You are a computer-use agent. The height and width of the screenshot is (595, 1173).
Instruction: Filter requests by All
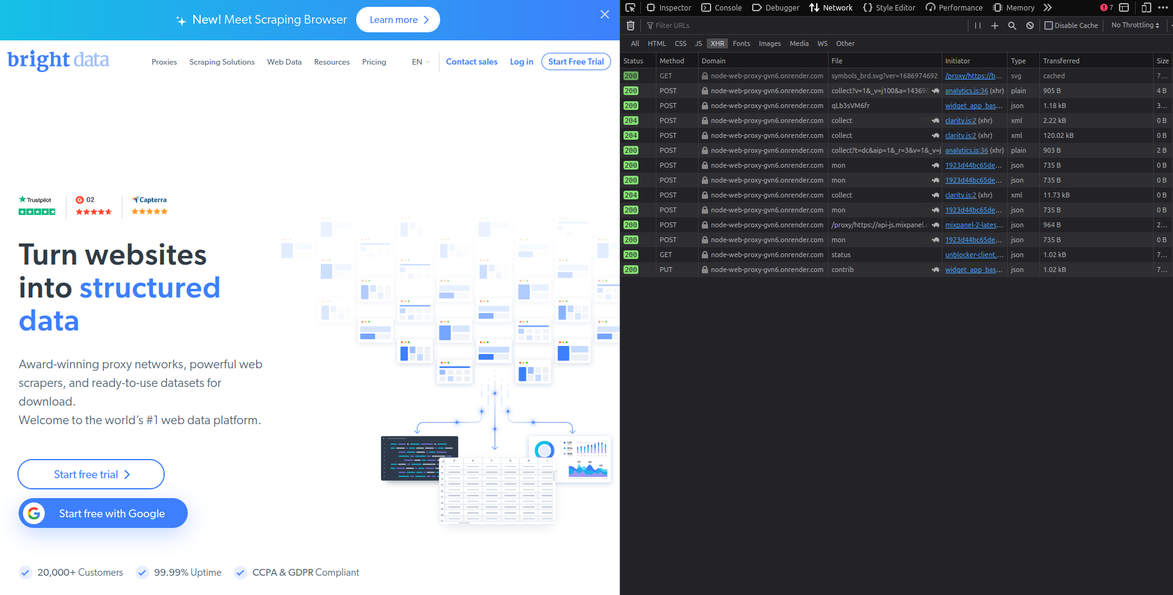click(x=635, y=43)
